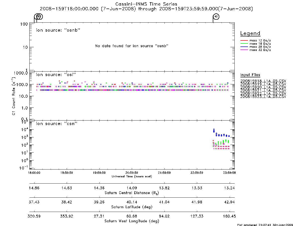Click the ion source "osnb" panel label
Viewport: 293px width, 226px height.
(58, 30)
